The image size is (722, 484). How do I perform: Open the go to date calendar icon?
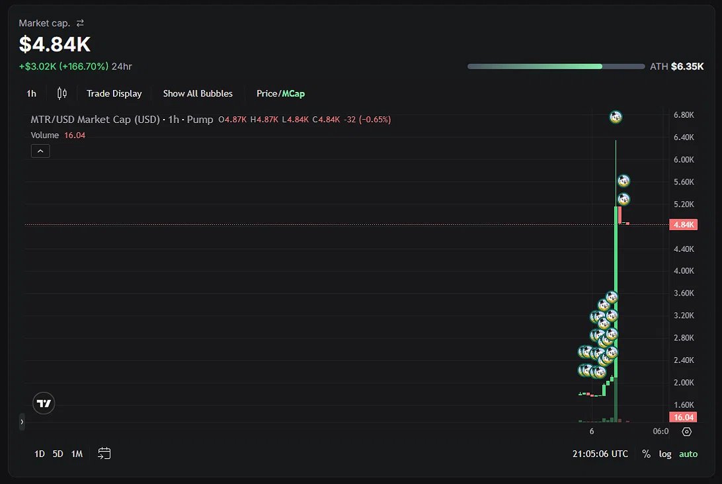pyautogui.click(x=104, y=454)
